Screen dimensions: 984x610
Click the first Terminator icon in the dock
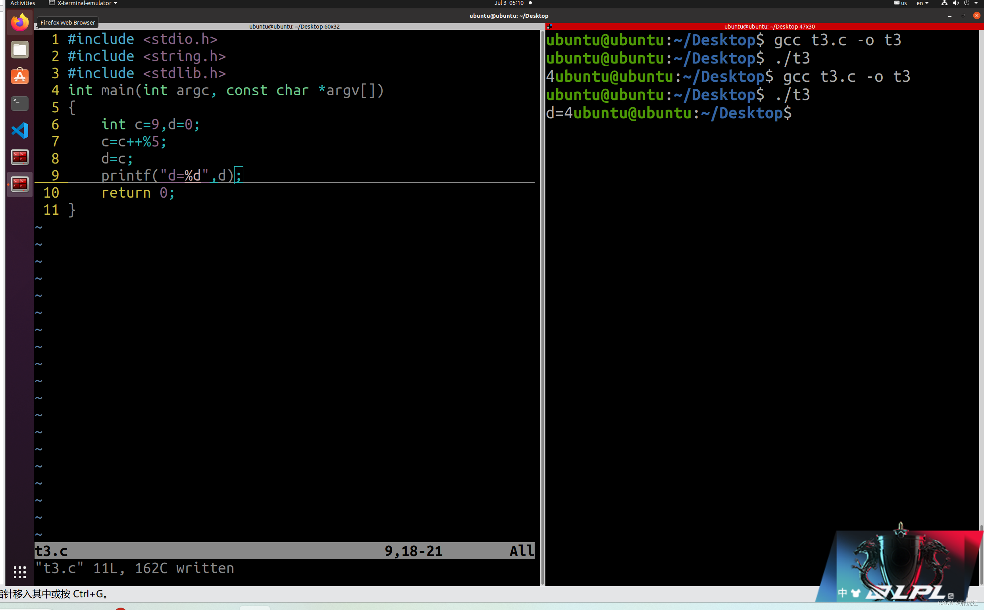[19, 157]
